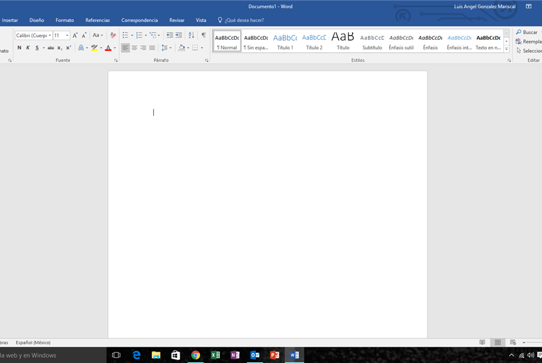Start a numbered list
Viewport: 542px width, 363px height.
[139, 35]
